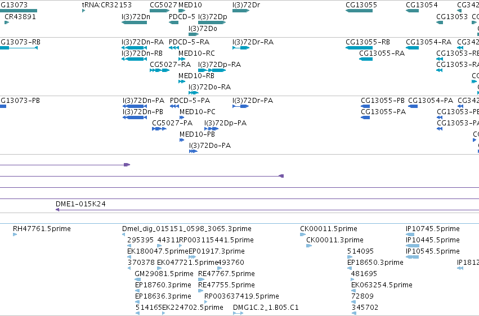Select the Dmel_dig_015151_0598_3065.3prime EST label
The image size is (479, 316).
click(x=187, y=229)
